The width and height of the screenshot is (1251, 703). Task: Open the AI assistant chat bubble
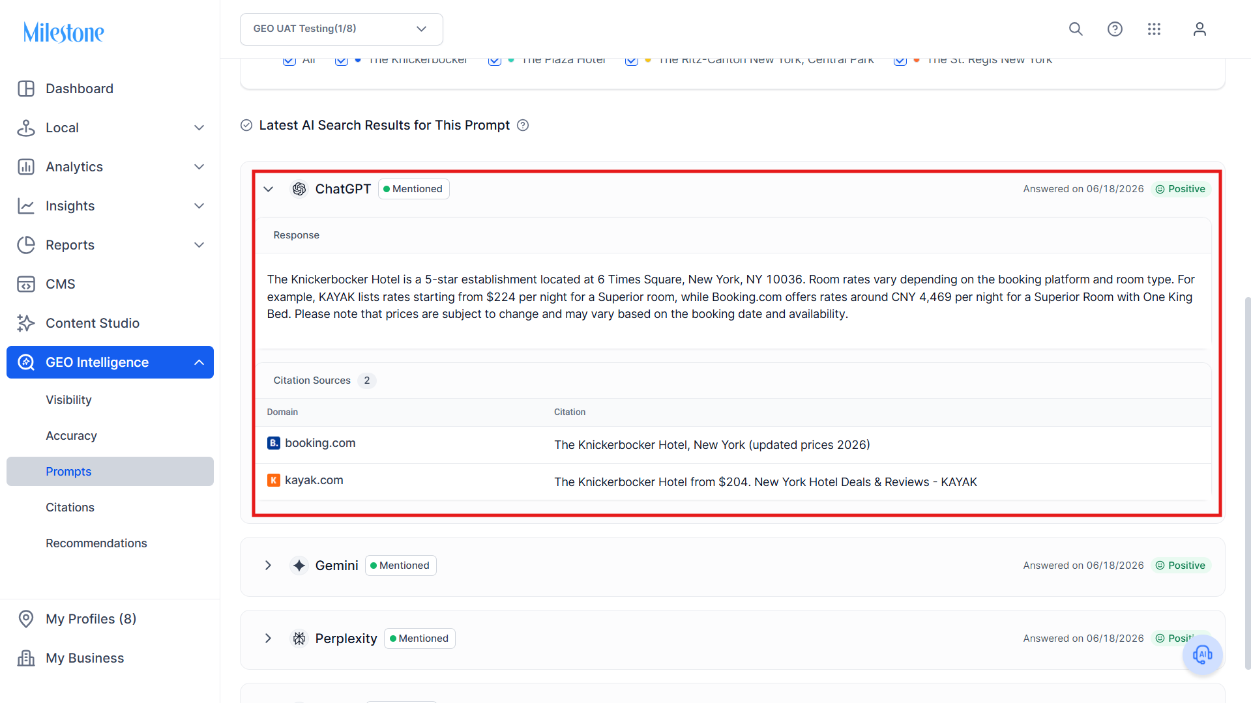pos(1203,654)
